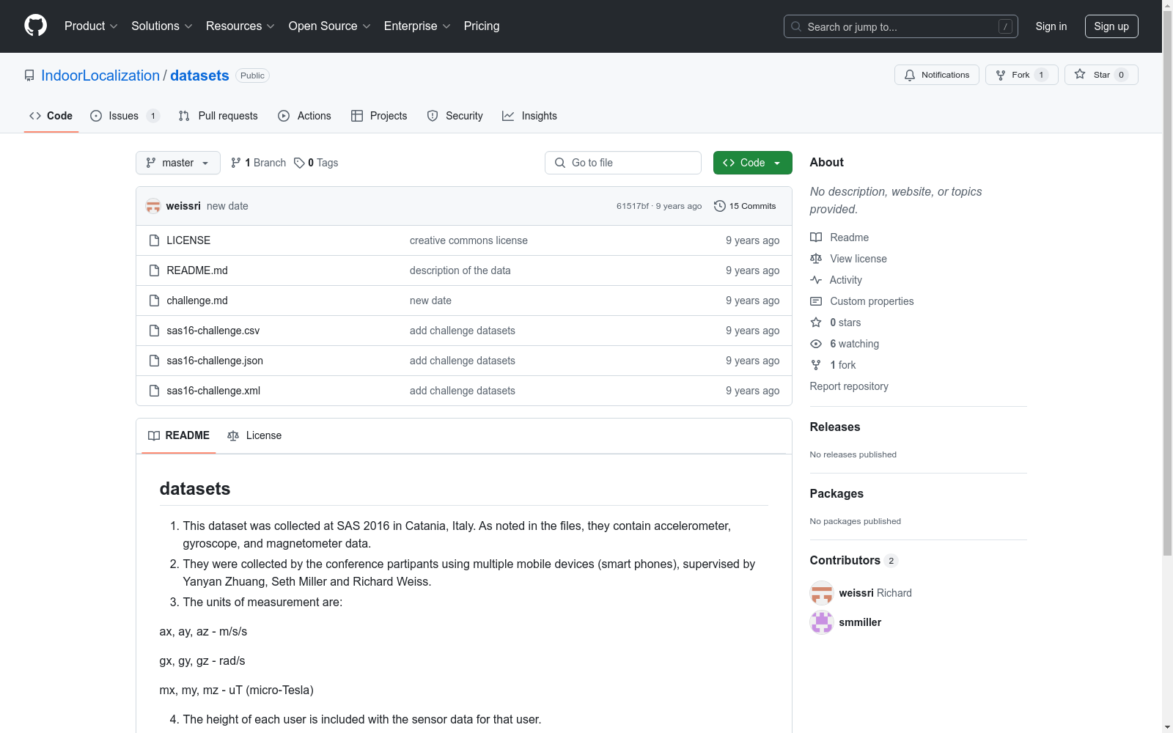
Task: Open the 'creative commons license' commit message
Action: [x=468, y=240]
